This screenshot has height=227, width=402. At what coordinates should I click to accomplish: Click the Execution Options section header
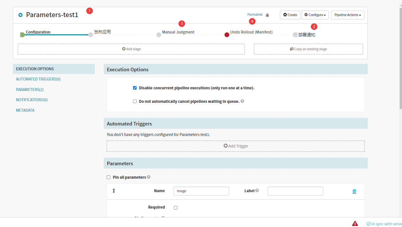(x=236, y=69)
